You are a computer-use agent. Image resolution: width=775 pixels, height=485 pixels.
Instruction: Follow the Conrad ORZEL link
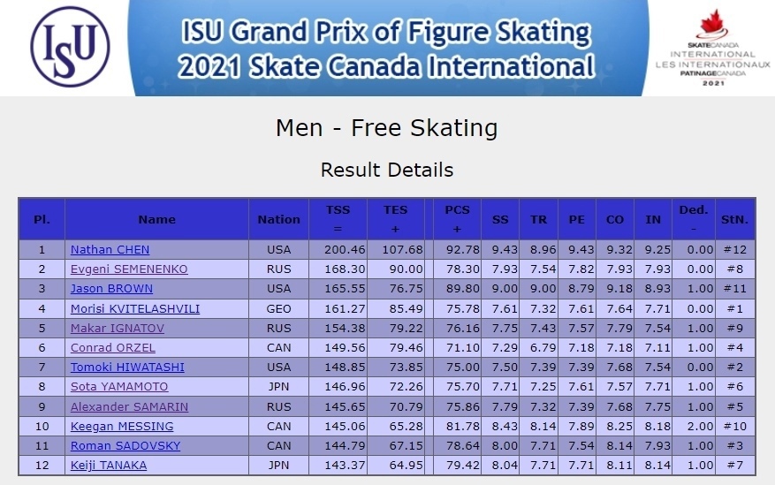coord(113,348)
